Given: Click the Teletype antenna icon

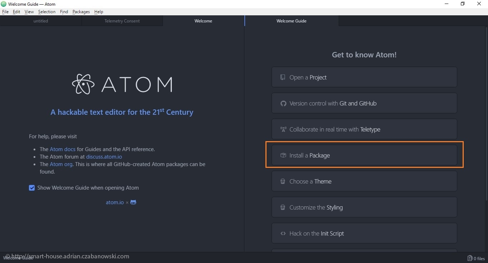Looking at the screenshot, I should coord(283,129).
